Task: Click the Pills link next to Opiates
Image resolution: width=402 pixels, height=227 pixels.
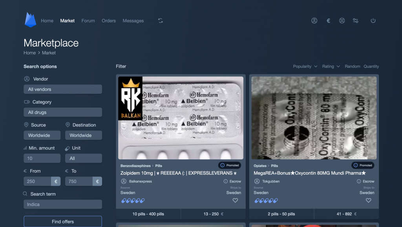Action: (274, 166)
